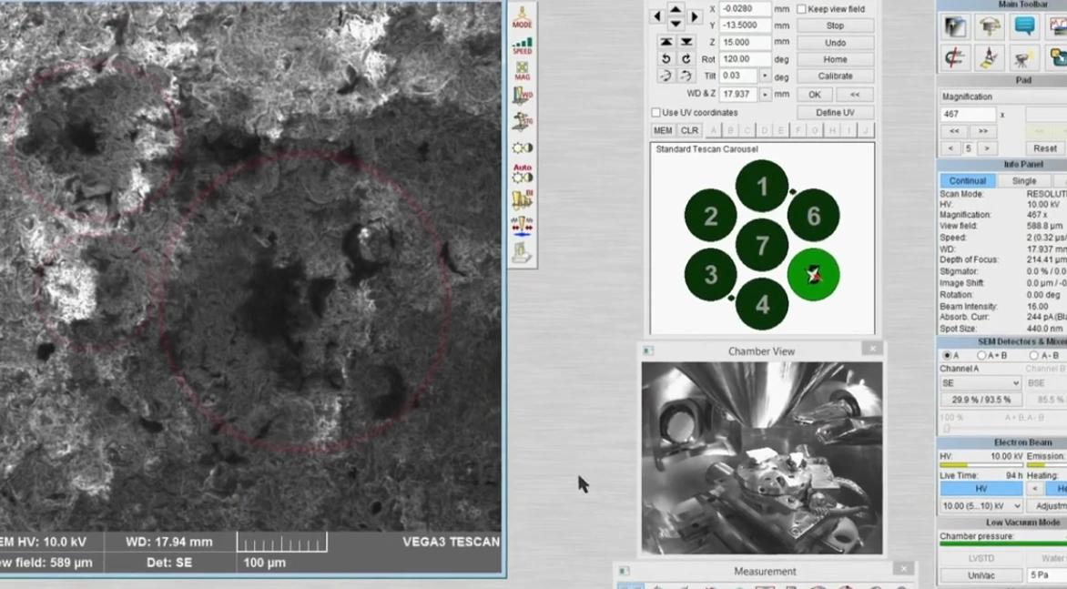
Task: Move stage up arrow
Action: [676, 9]
